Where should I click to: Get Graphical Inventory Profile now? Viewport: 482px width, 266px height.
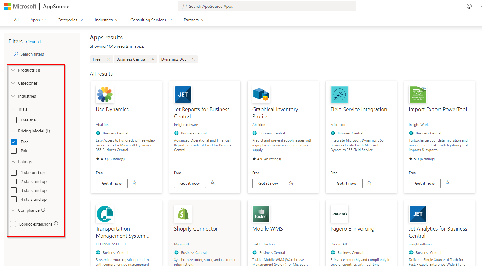point(268,183)
